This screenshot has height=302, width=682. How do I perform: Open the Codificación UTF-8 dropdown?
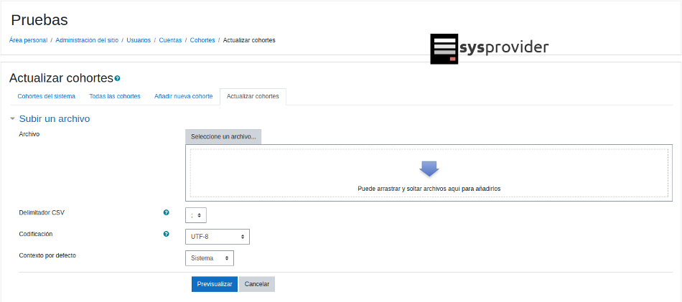coord(218,237)
